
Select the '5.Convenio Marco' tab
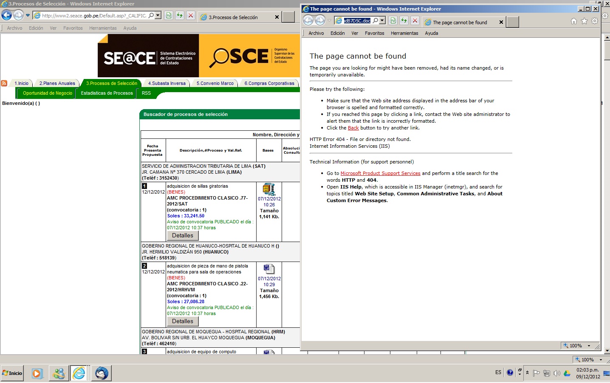[215, 83]
